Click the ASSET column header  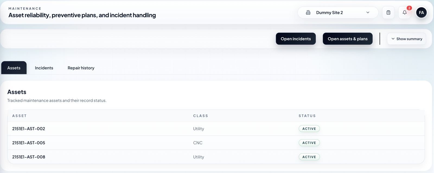pos(20,116)
